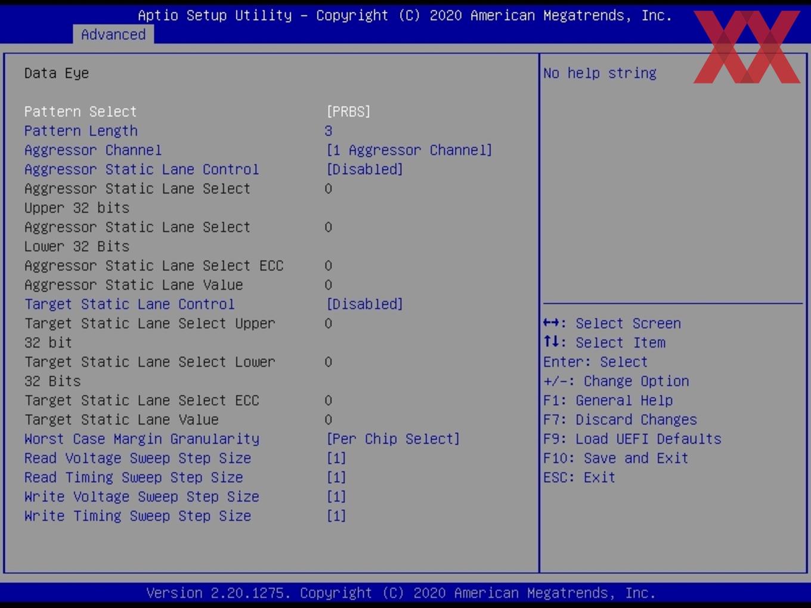This screenshot has height=608, width=811.
Task: Click the F10: Save and Exit hint
Action: (x=616, y=458)
